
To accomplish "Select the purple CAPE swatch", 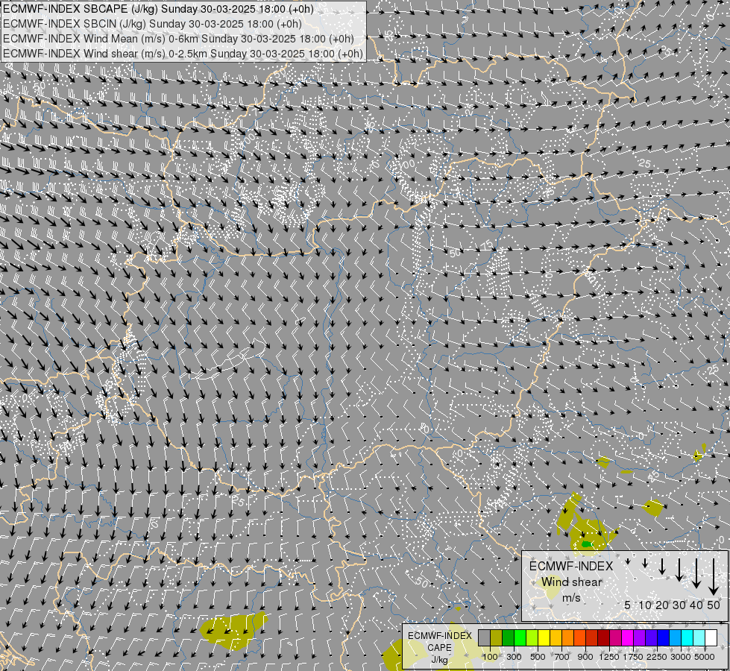I will (x=640, y=637).
